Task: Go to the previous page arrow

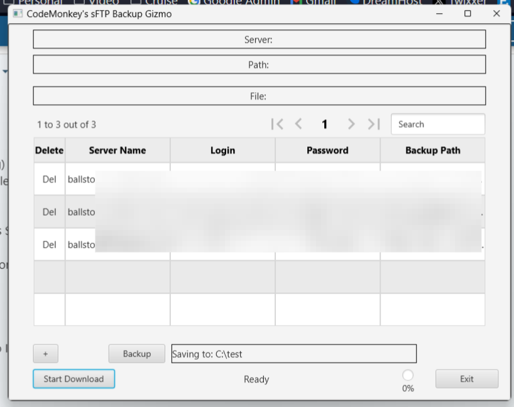Action: click(x=298, y=124)
